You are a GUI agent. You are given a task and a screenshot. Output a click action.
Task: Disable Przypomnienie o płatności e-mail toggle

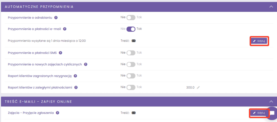click(131, 29)
